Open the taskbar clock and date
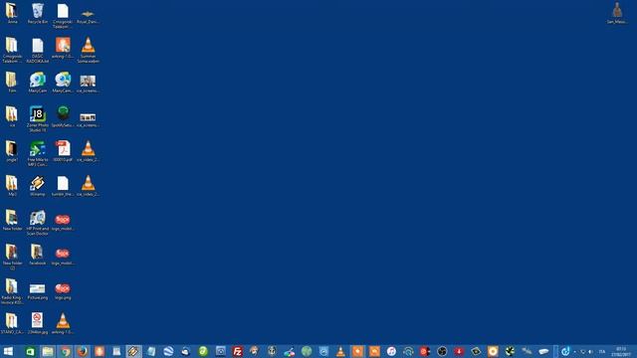This screenshot has height=358, width=637. (621, 351)
